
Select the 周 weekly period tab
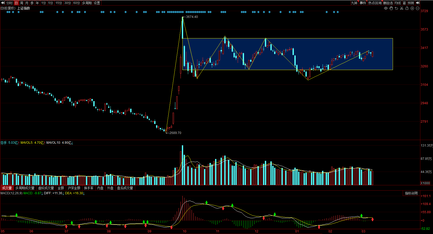(22, 3)
